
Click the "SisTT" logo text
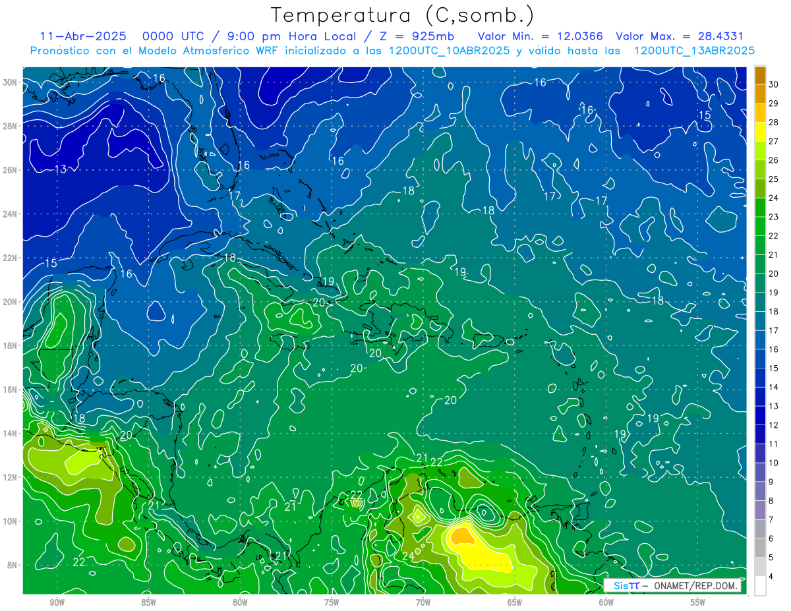[x=626, y=585]
